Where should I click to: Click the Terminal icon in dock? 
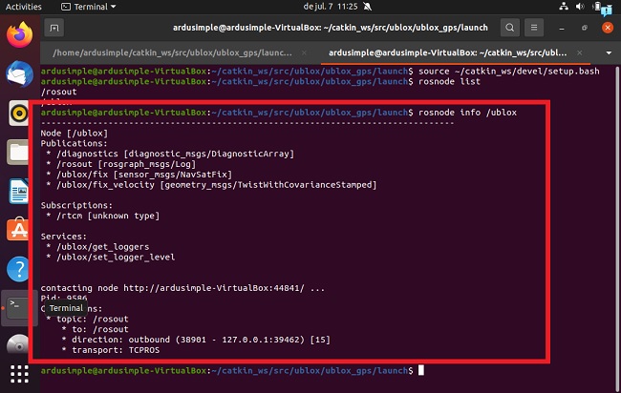(x=19, y=307)
